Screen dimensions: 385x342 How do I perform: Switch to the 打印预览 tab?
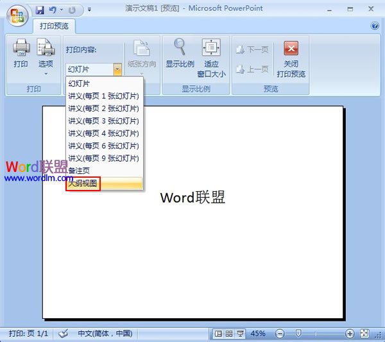(54, 26)
